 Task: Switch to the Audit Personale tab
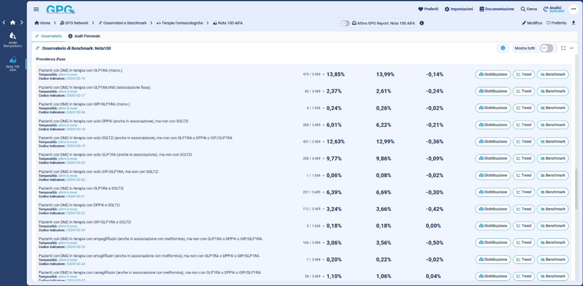coord(84,36)
